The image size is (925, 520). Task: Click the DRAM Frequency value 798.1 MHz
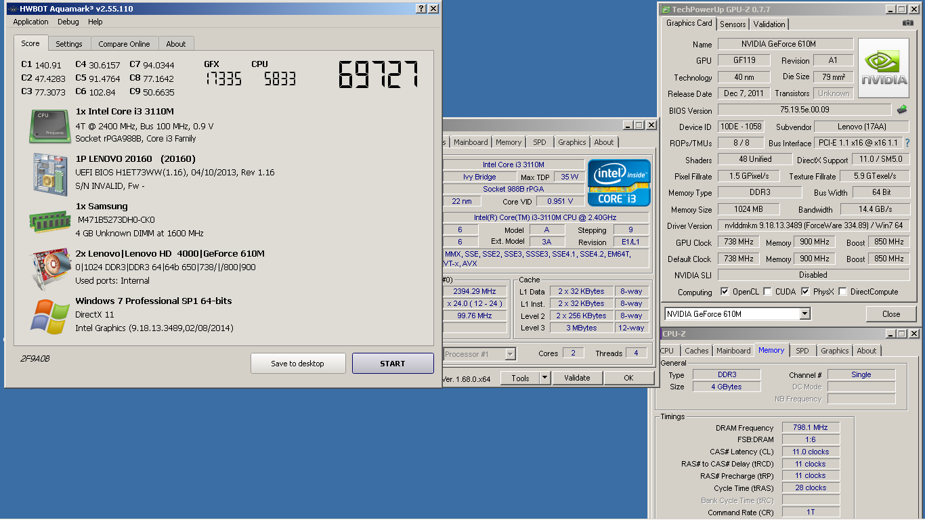[x=811, y=427]
